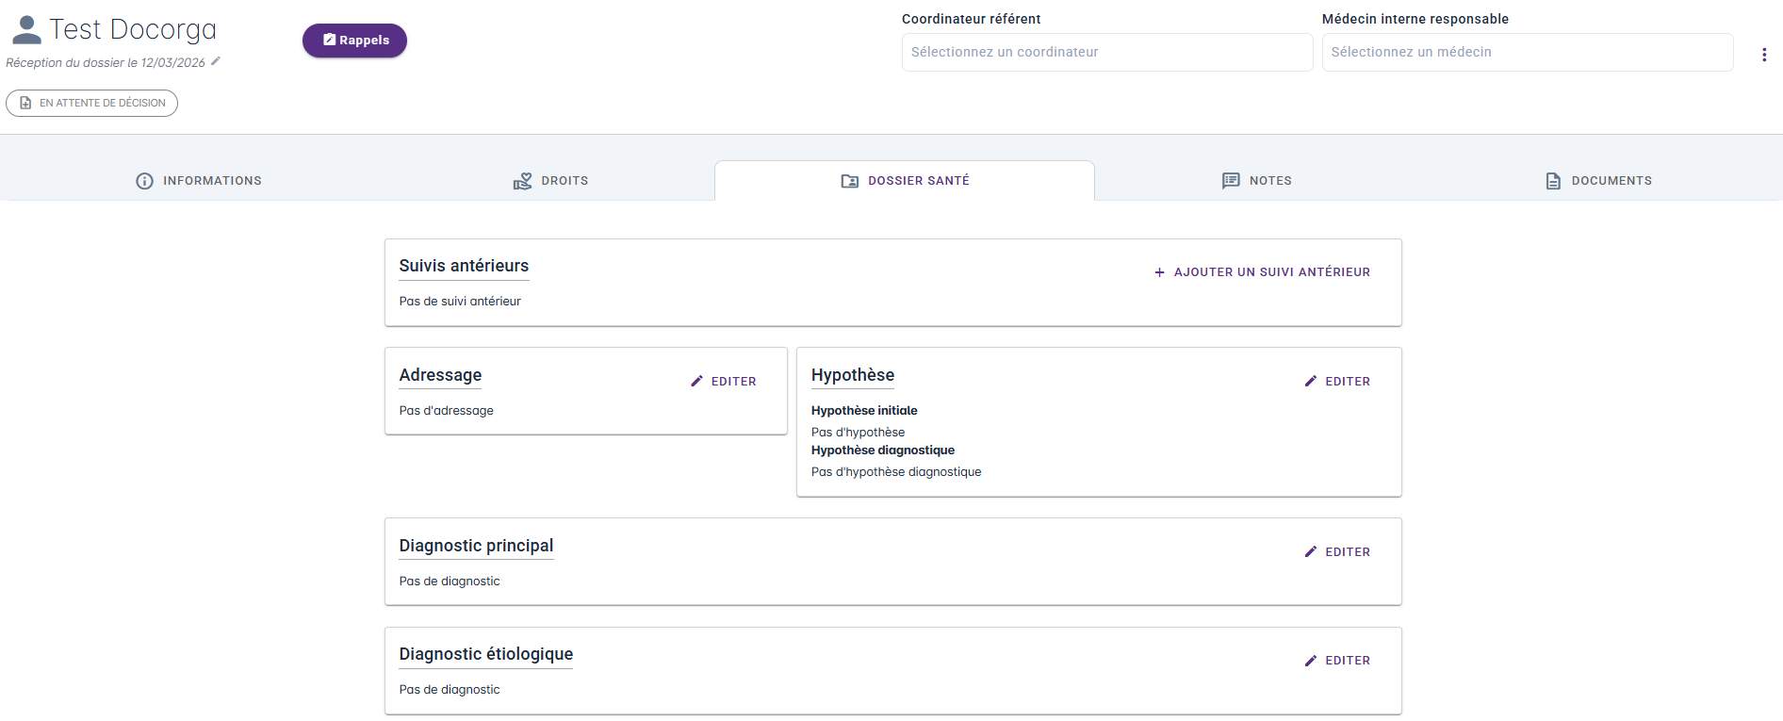Open the Médecin interne responsable dropdown
The width and height of the screenshot is (1783, 721).
[1527, 53]
